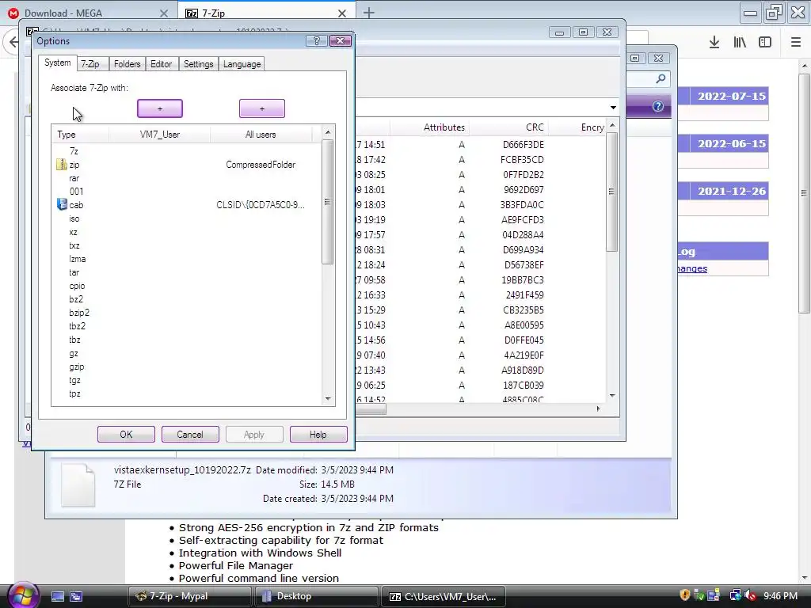The image size is (811, 608).
Task: Click the blue help icon in Explorer window
Action: [657, 107]
